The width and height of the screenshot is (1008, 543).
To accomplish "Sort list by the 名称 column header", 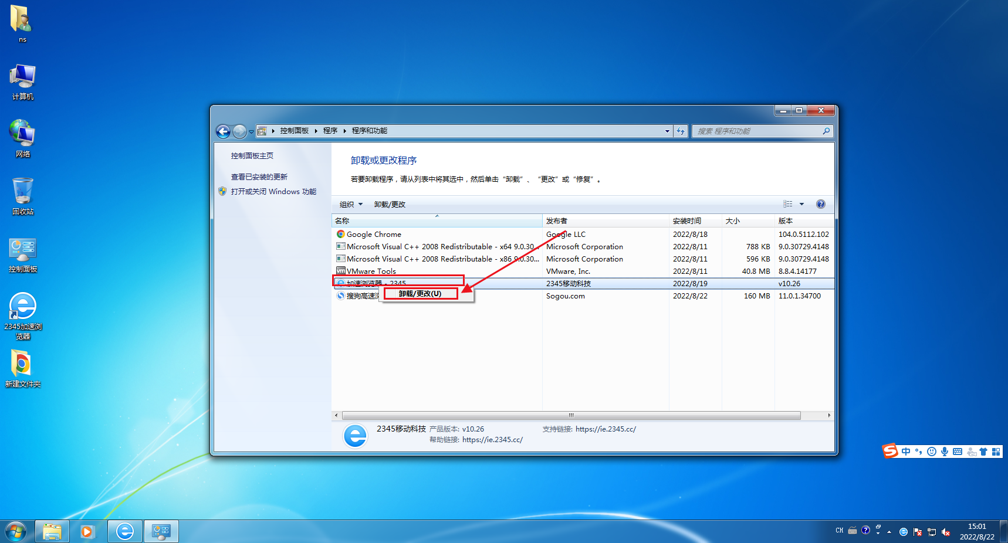I will coord(437,221).
